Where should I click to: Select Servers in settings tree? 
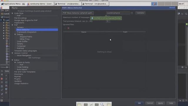tap(20, 27)
